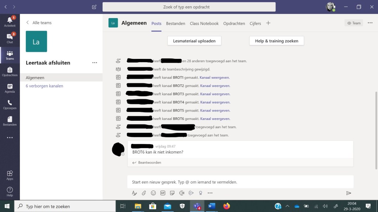Expand the 6 verborgen kanalen list

(x=44, y=86)
